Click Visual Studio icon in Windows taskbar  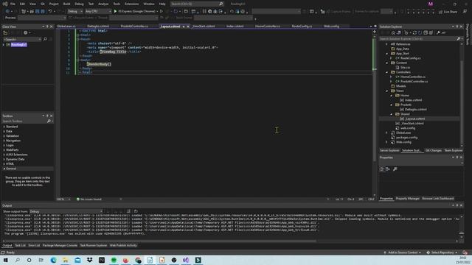186,260
